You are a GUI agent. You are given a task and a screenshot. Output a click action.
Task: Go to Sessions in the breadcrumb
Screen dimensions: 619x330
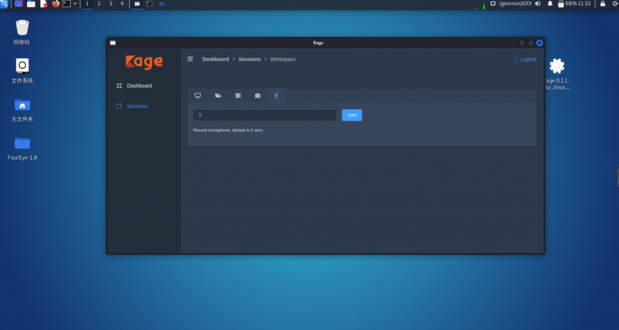tap(250, 59)
